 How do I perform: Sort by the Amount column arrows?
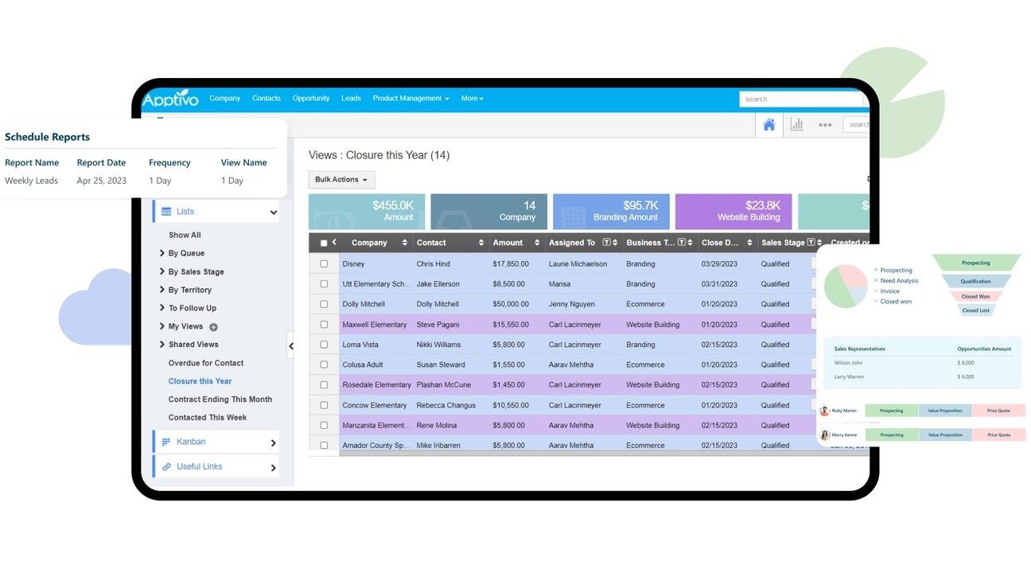(537, 243)
